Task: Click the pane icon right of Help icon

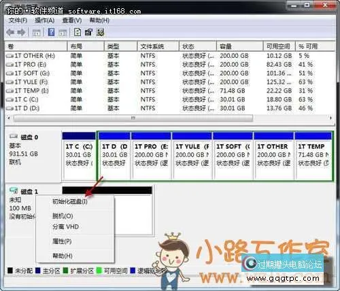Action: tap(63, 33)
